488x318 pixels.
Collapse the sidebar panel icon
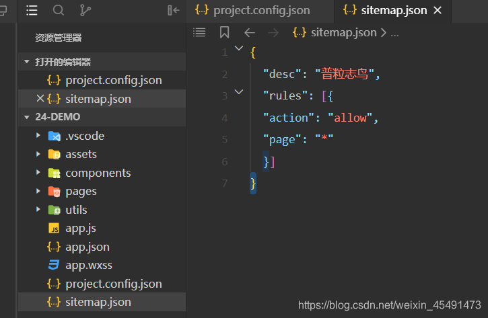173,10
